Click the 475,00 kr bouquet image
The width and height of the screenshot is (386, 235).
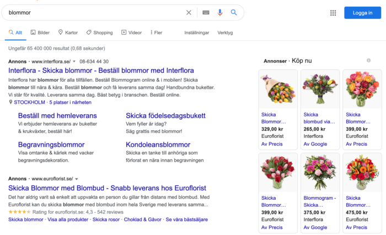click(x=362, y=173)
